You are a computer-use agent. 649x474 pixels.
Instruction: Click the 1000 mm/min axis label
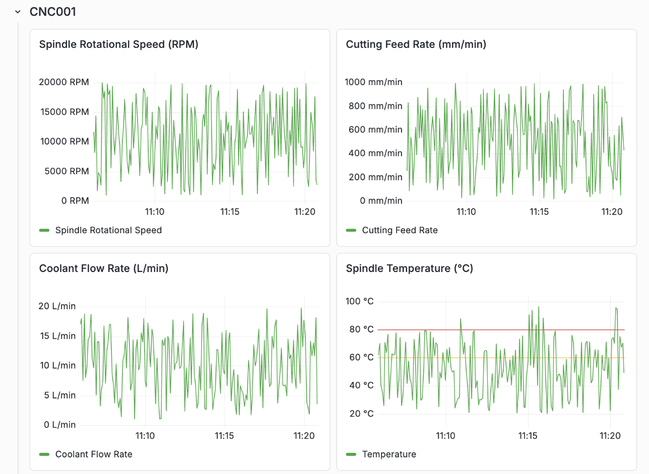pos(374,82)
